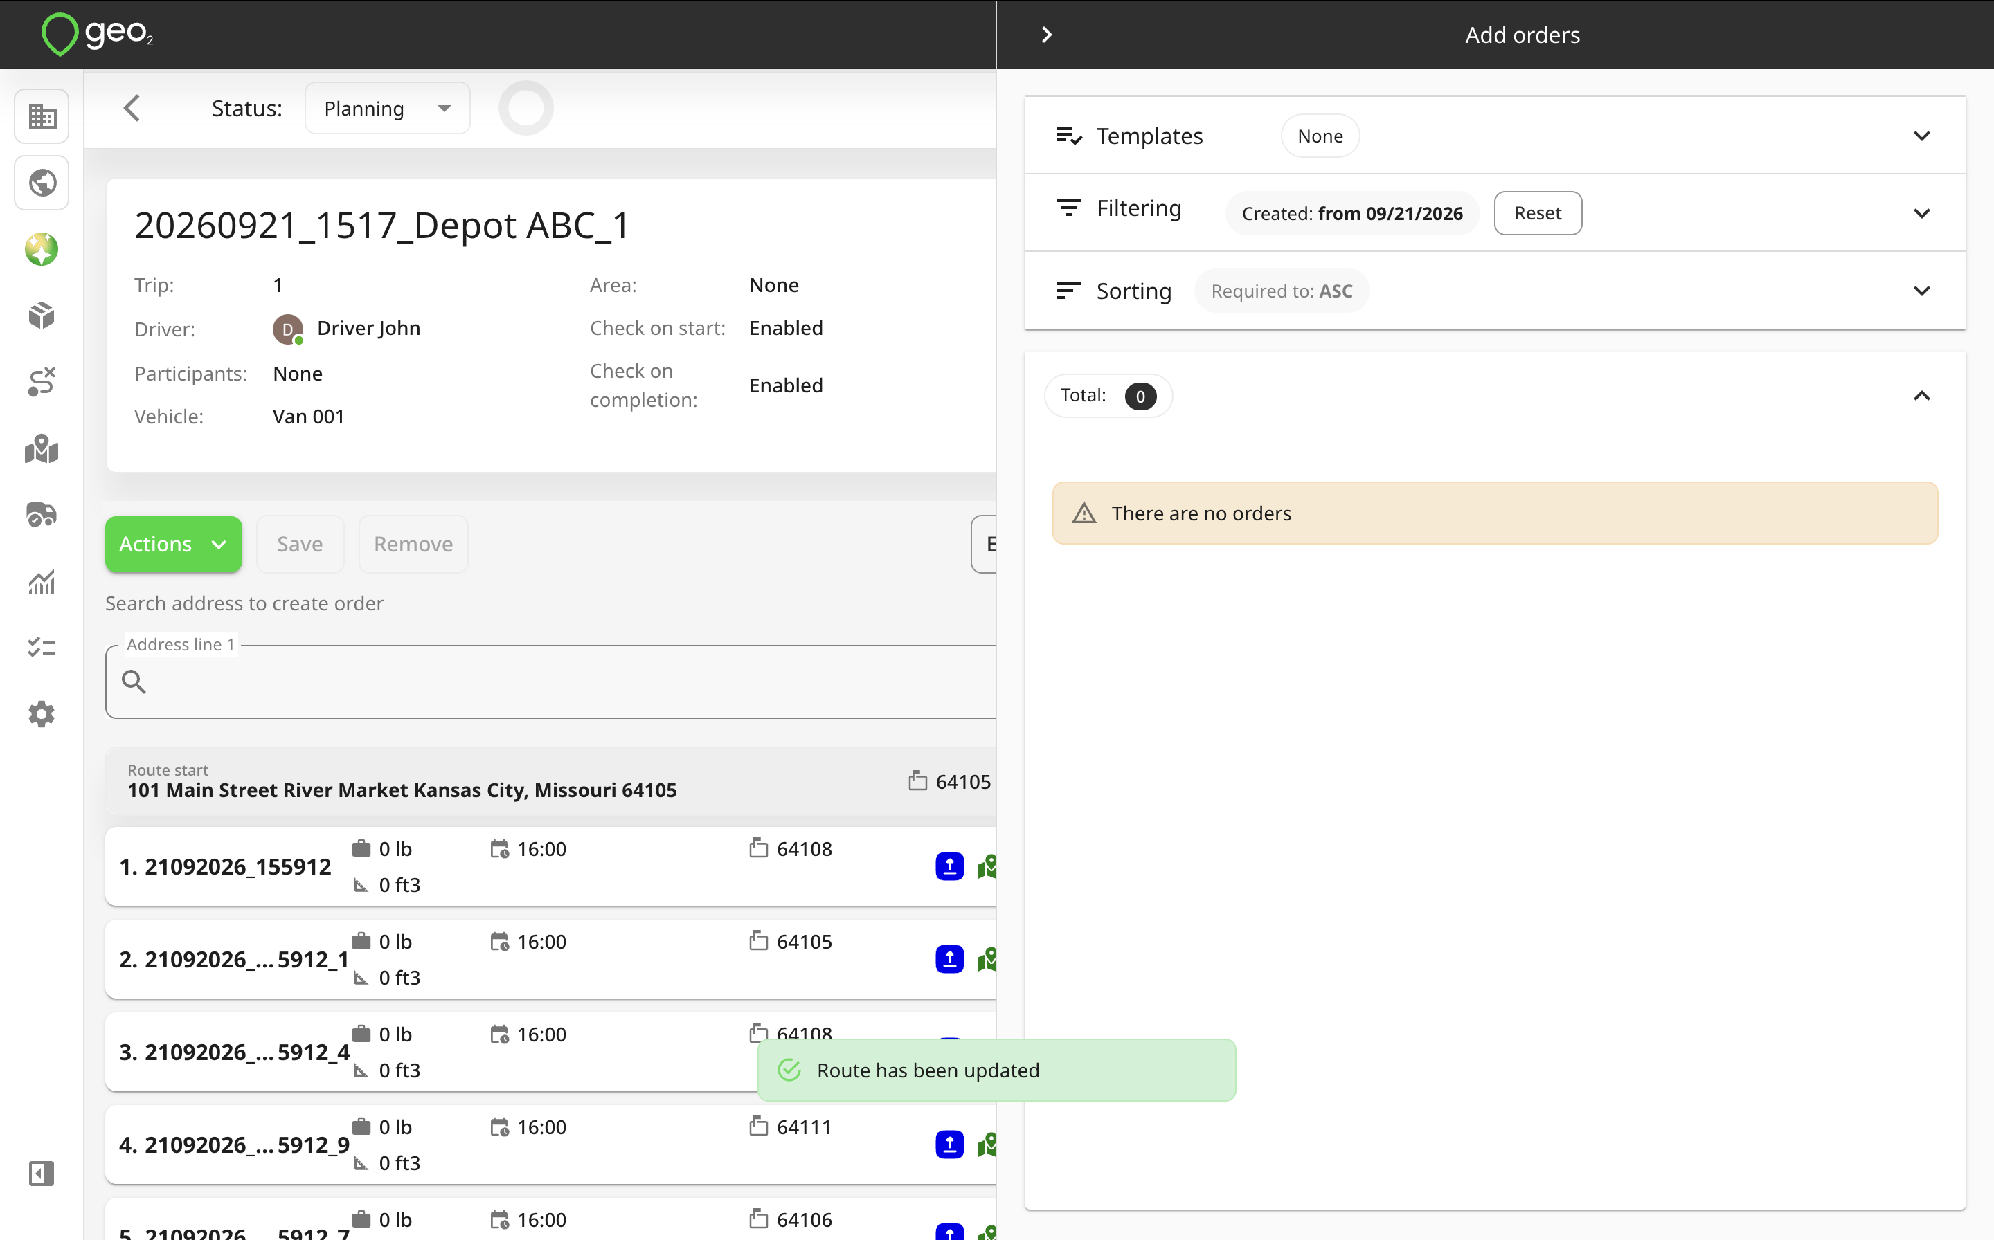1994x1240 pixels.
Task: Click the blue upload icon for order 4
Action: point(949,1144)
